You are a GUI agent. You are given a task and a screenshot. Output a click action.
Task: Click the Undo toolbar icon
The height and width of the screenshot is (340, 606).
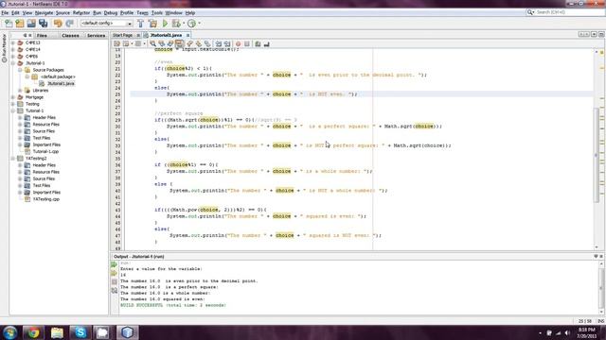tap(58, 24)
